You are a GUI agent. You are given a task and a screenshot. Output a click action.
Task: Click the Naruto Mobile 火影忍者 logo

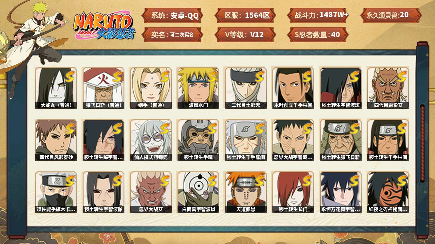[104, 26]
